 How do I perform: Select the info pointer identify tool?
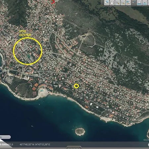pyautogui.click(x=107, y=3)
